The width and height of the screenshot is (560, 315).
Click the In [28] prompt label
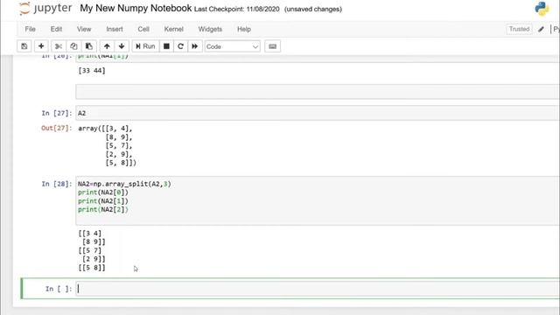[x=57, y=184]
